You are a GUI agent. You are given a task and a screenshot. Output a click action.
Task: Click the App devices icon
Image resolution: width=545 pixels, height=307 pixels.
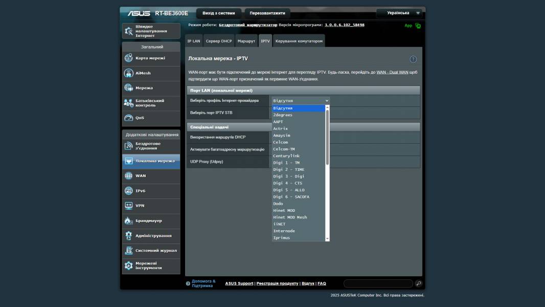pyautogui.click(x=418, y=26)
